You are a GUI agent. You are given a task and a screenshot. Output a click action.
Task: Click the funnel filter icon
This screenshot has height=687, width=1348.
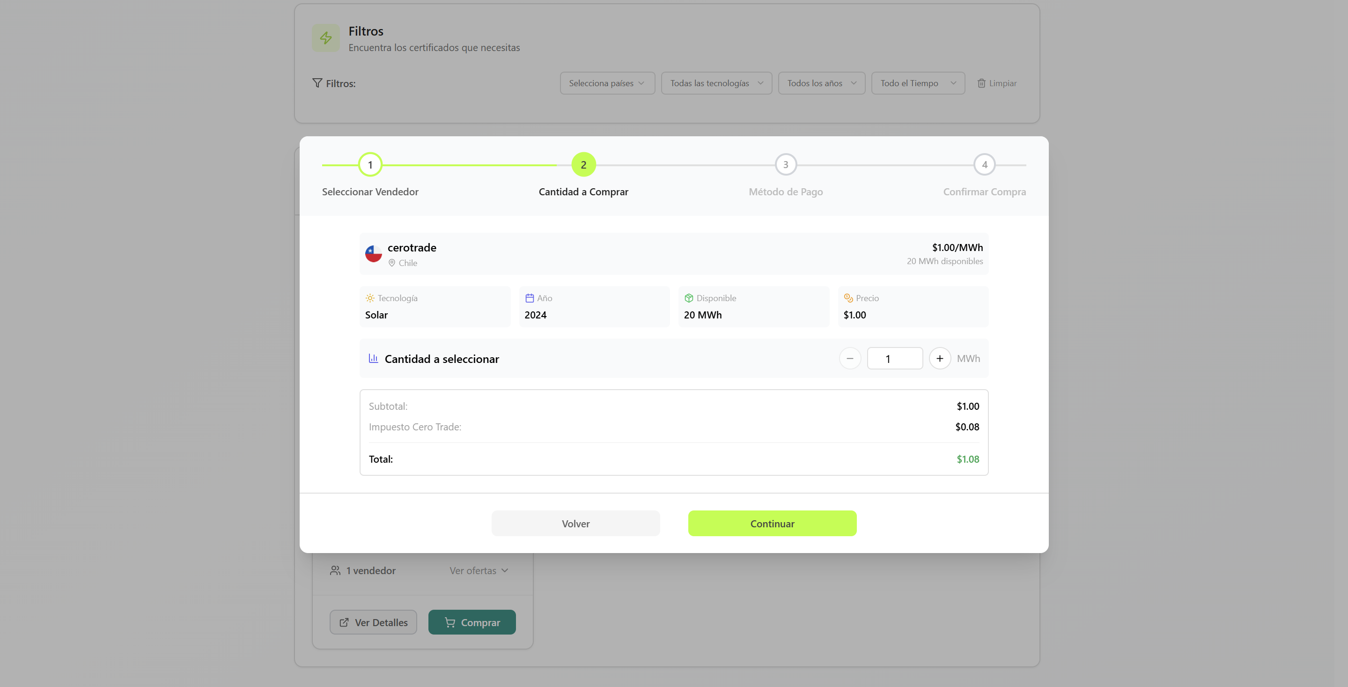(x=317, y=83)
